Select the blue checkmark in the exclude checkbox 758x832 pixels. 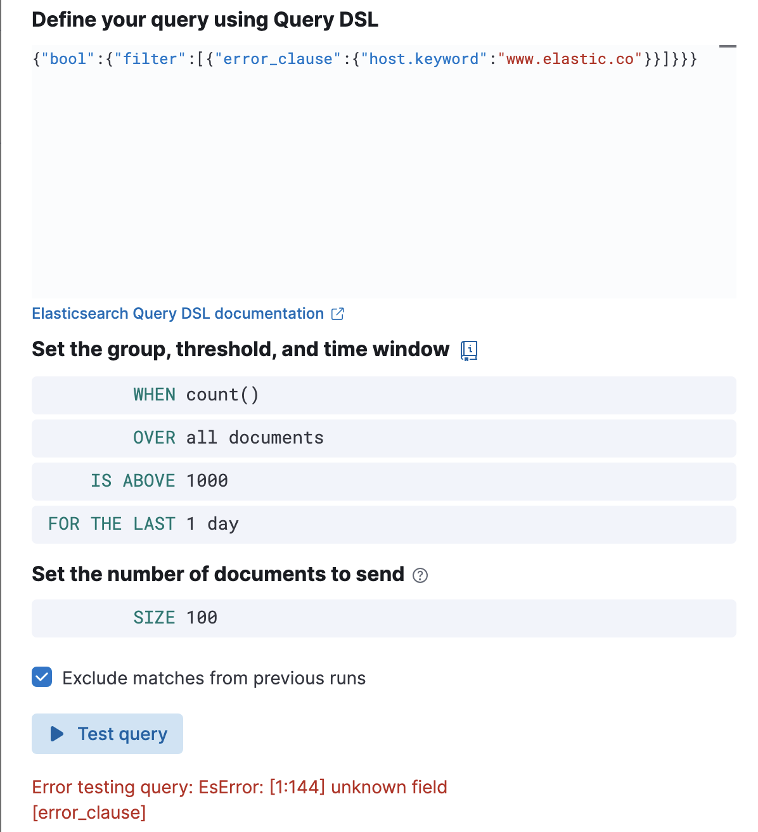point(41,677)
